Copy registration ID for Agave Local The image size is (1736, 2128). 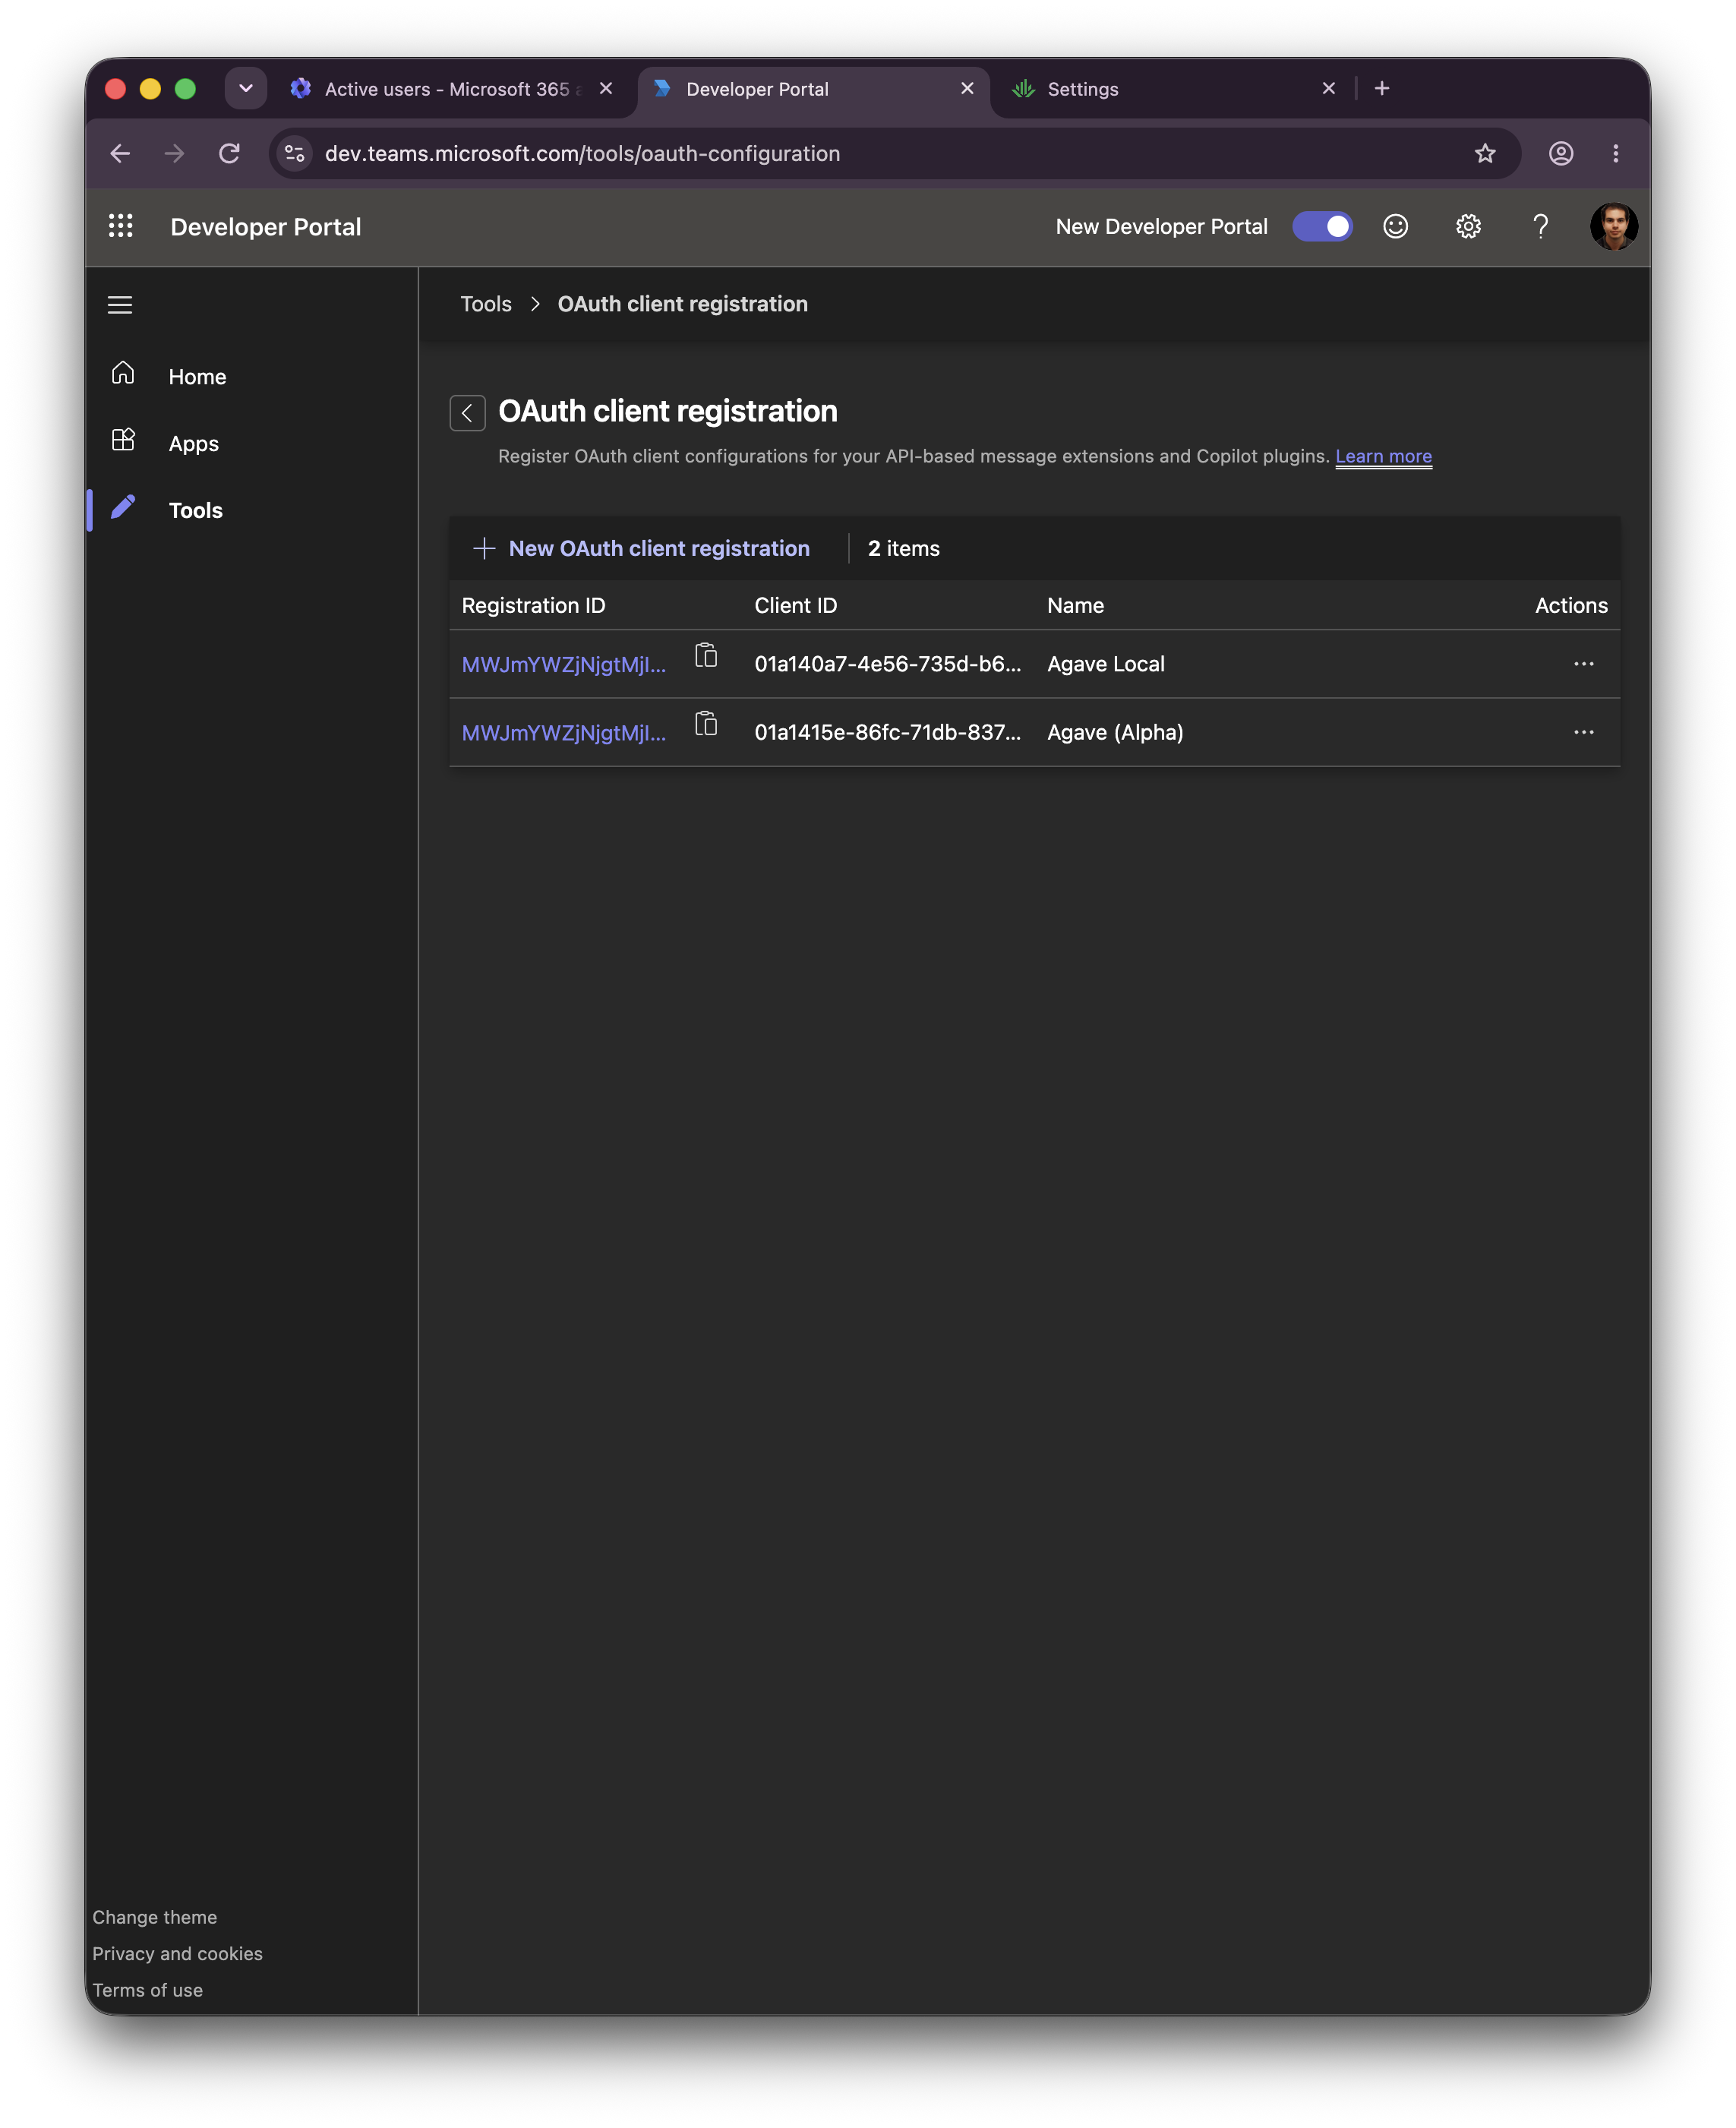click(706, 656)
